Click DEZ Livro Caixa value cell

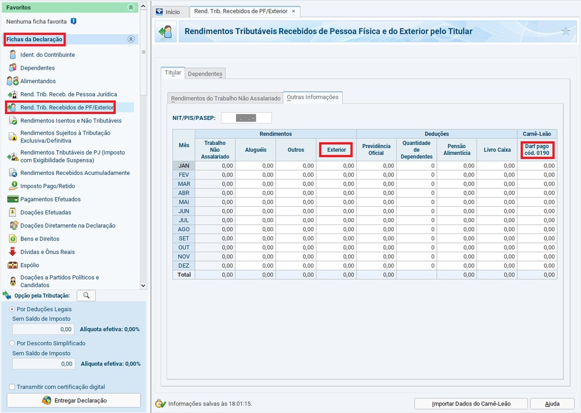pyautogui.click(x=497, y=265)
